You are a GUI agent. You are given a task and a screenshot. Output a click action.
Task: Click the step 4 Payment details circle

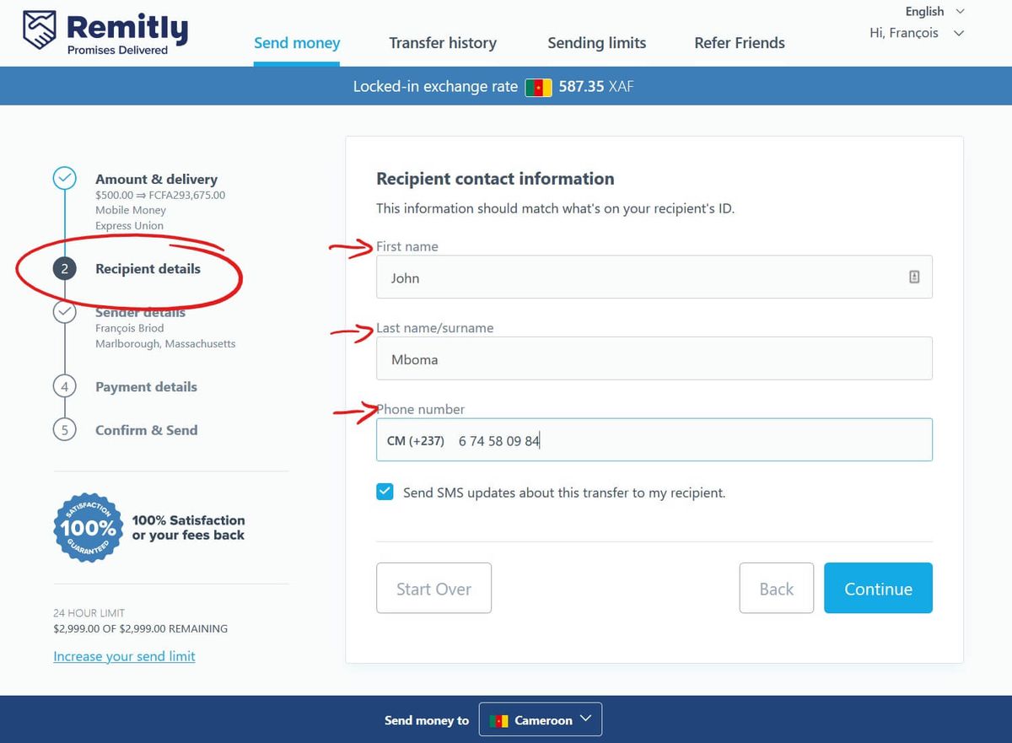[65, 385]
